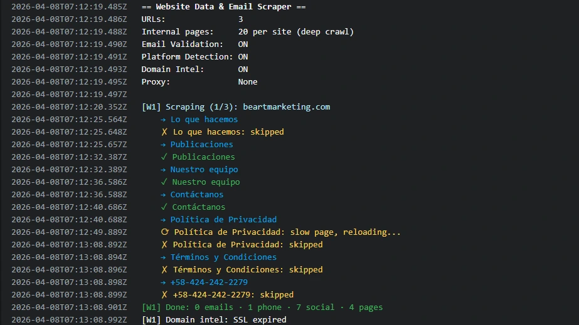Click the green checkmark next to Contáctanos
The image size is (579, 325).
tap(164, 207)
